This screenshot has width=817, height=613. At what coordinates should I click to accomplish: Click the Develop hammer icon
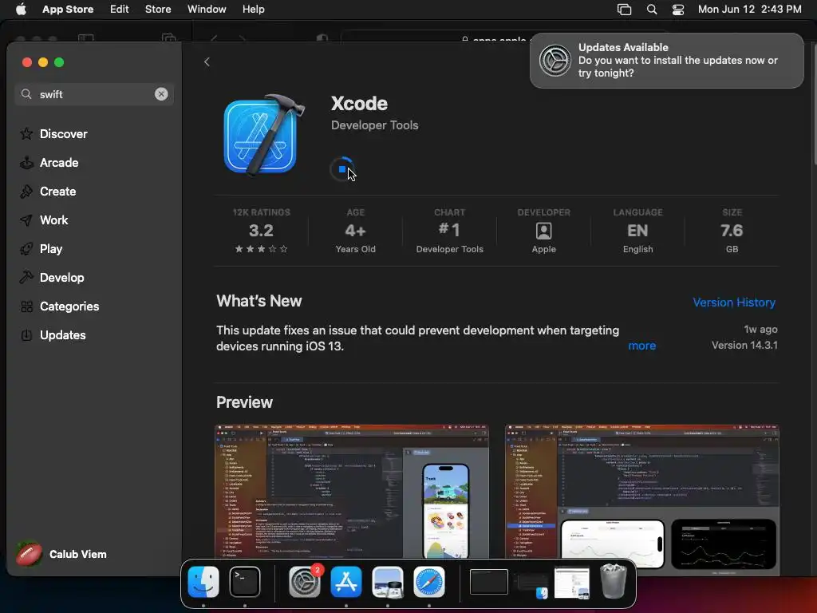[x=26, y=277]
